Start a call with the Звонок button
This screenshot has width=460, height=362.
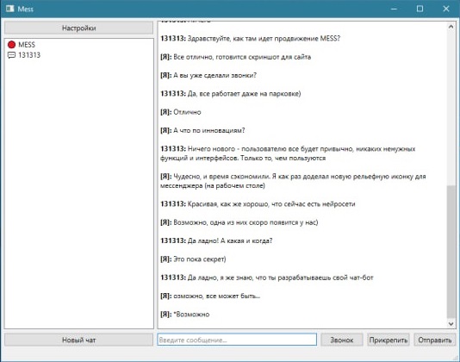(342, 340)
